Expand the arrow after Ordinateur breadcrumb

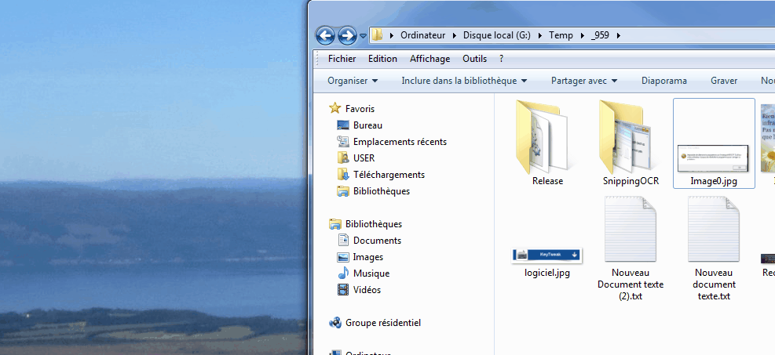click(454, 35)
